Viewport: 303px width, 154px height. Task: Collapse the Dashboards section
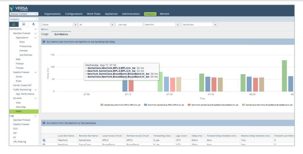(x=36, y=29)
